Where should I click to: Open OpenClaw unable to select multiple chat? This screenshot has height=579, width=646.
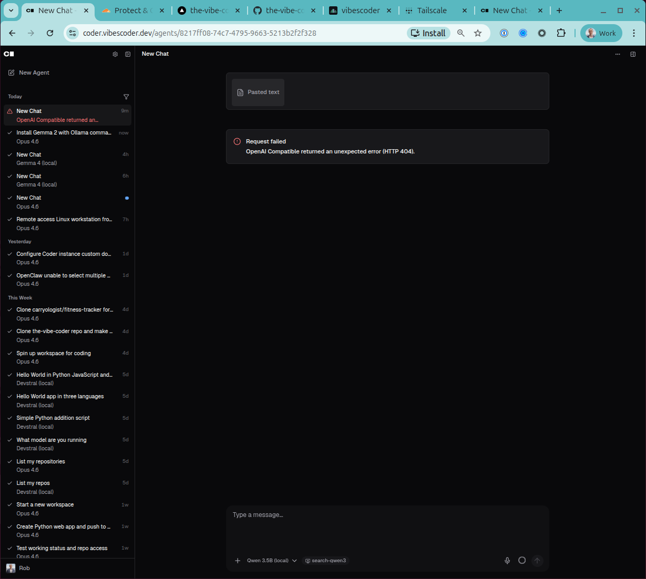click(67, 280)
